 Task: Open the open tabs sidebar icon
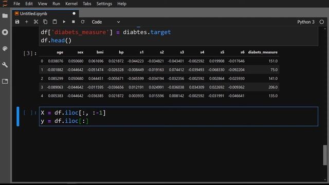tap(5, 81)
